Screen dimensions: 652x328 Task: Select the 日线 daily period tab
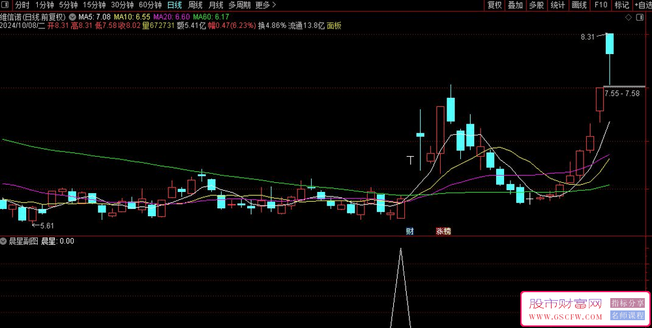[x=175, y=5]
